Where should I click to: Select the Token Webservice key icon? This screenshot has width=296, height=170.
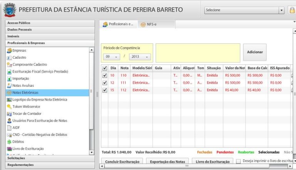pos(9,106)
